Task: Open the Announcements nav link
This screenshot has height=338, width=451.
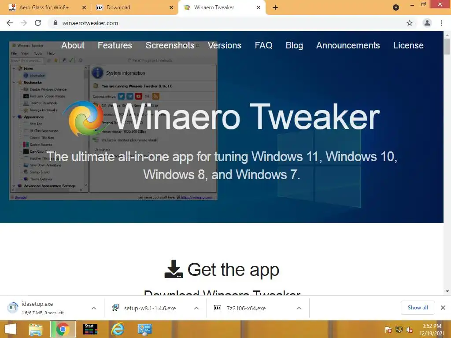Action: (x=348, y=45)
